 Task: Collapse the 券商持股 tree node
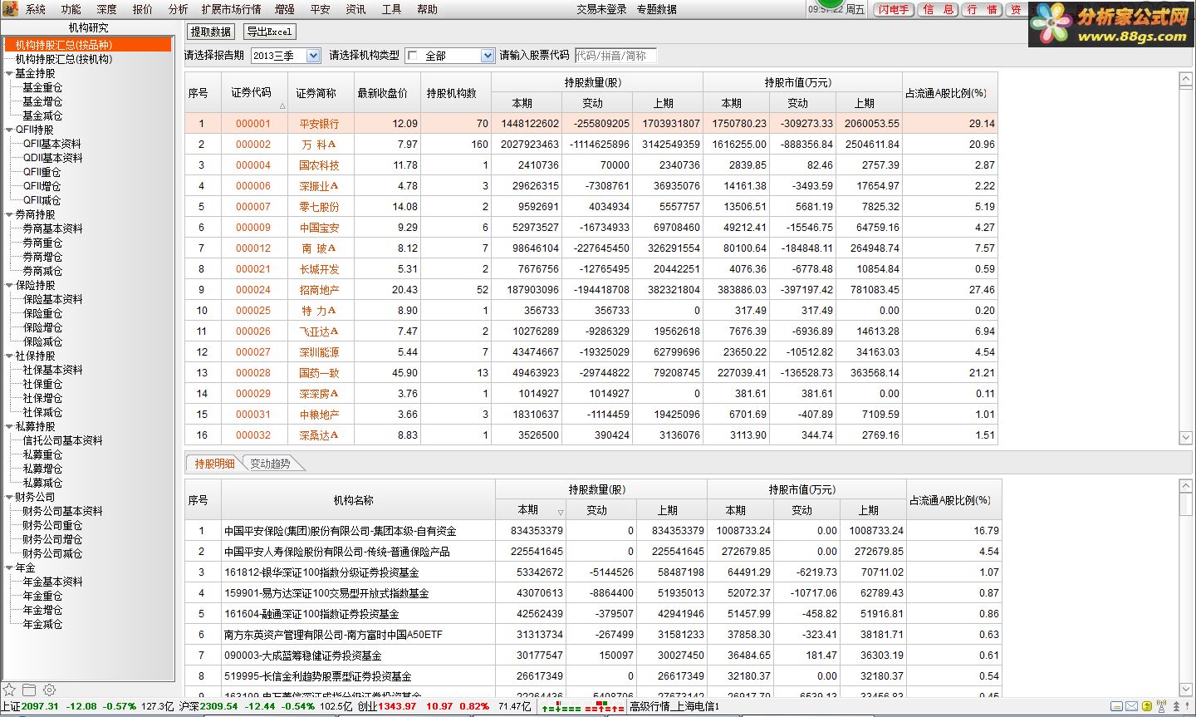coord(9,214)
